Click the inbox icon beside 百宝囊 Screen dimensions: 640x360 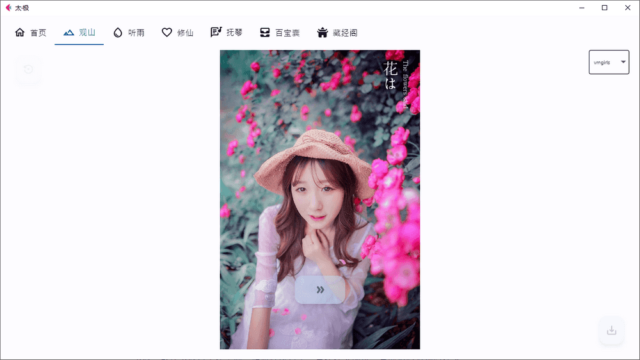click(265, 33)
